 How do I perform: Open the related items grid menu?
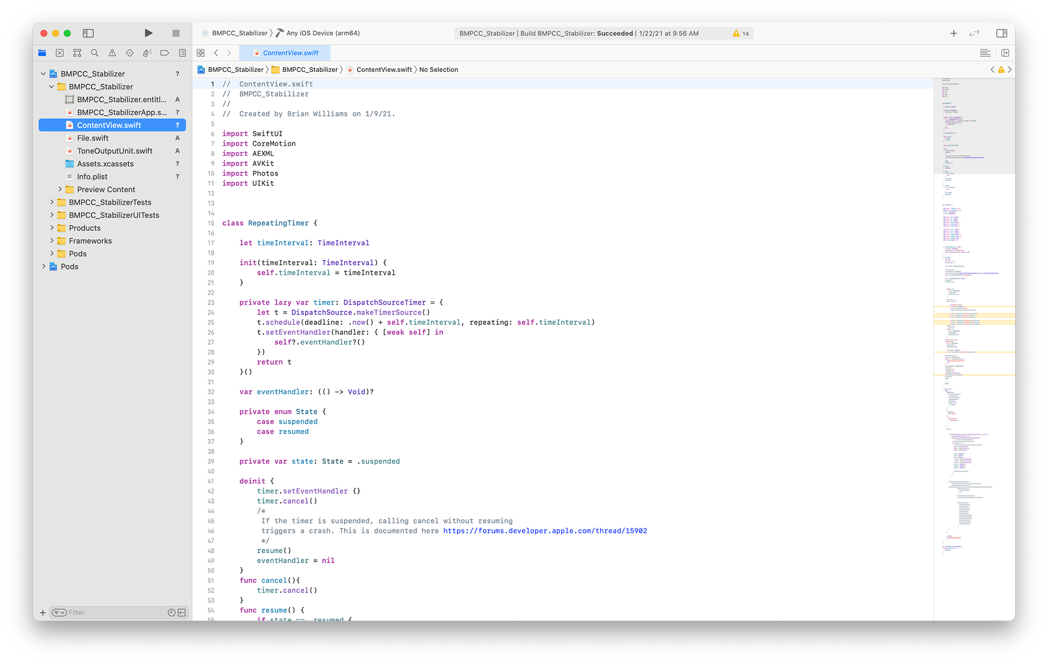(201, 53)
